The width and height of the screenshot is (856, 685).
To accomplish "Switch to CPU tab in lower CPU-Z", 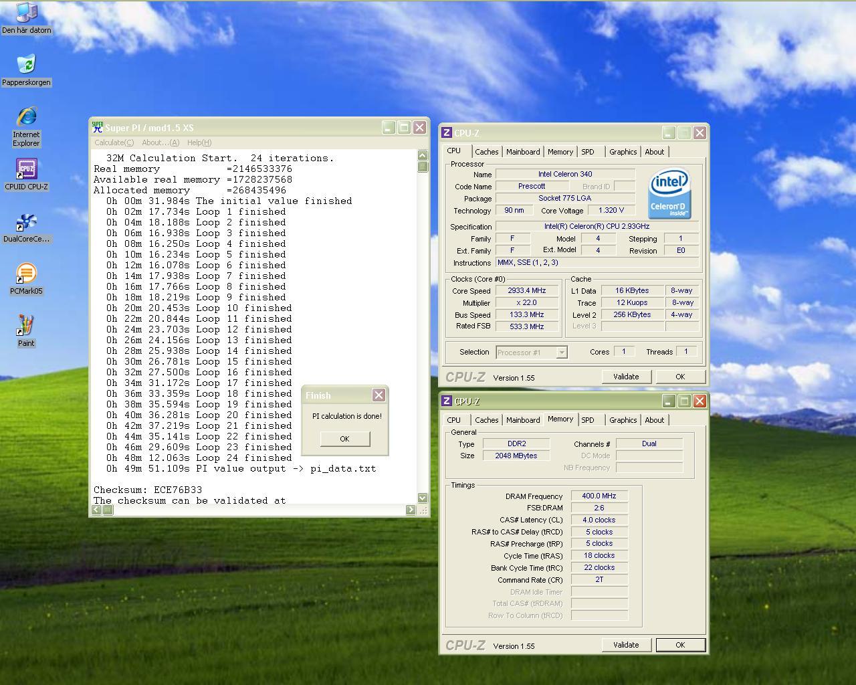I will click(x=454, y=420).
